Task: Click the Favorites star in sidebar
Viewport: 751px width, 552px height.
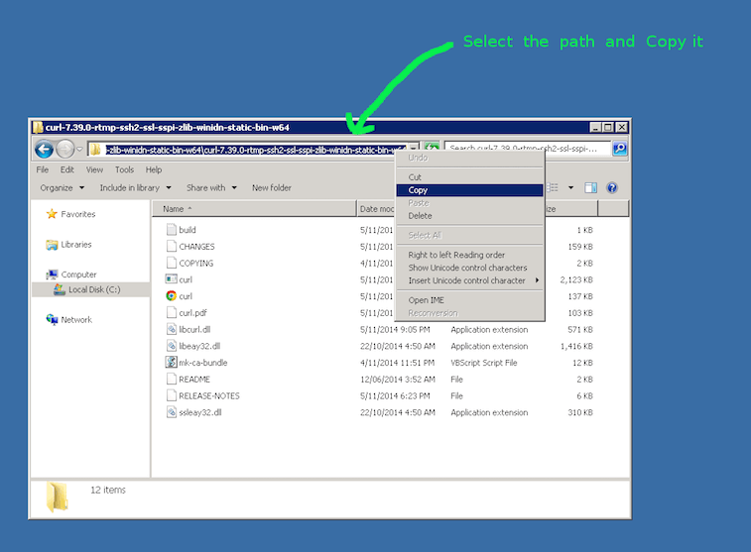Action: click(x=52, y=214)
